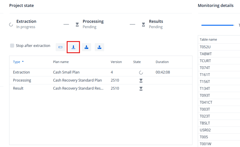Click the Plan name column header

61,62
